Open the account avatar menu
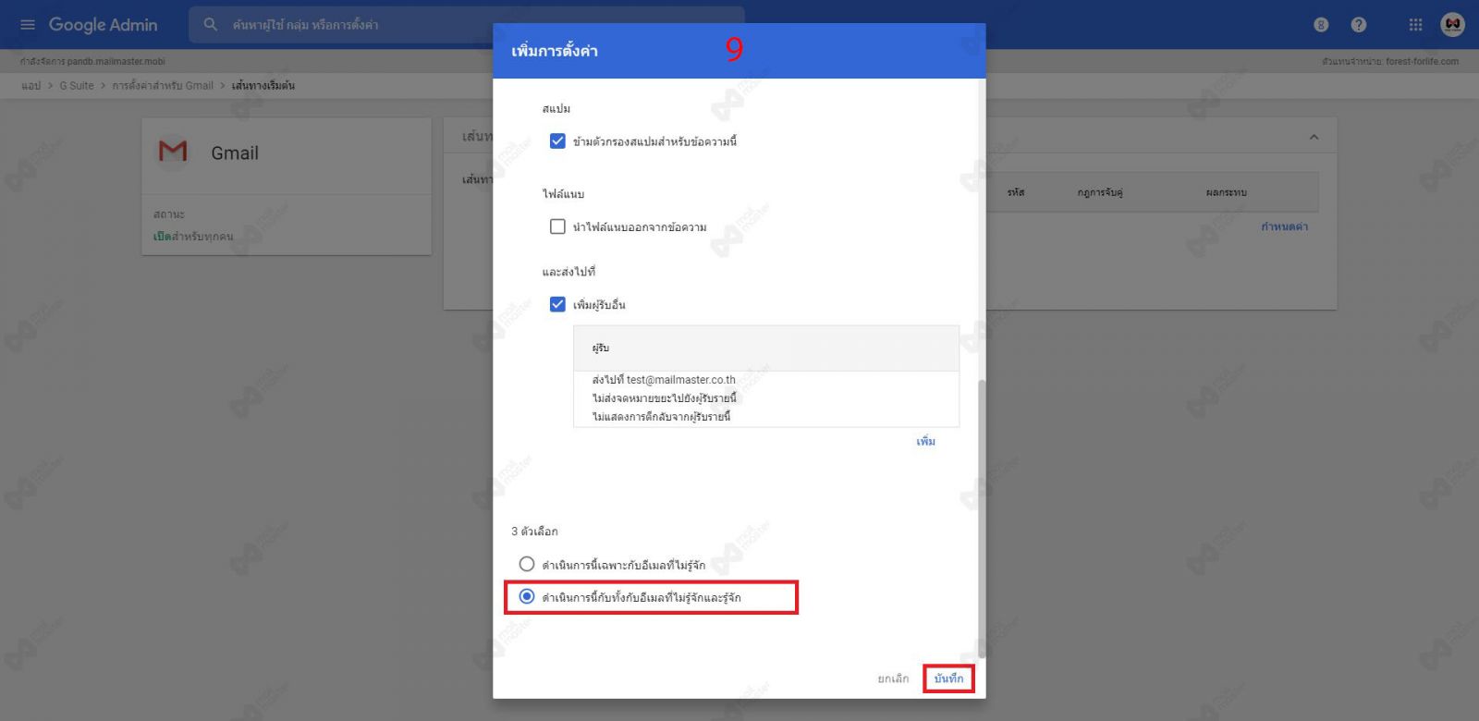The image size is (1479, 721). 1452,25
